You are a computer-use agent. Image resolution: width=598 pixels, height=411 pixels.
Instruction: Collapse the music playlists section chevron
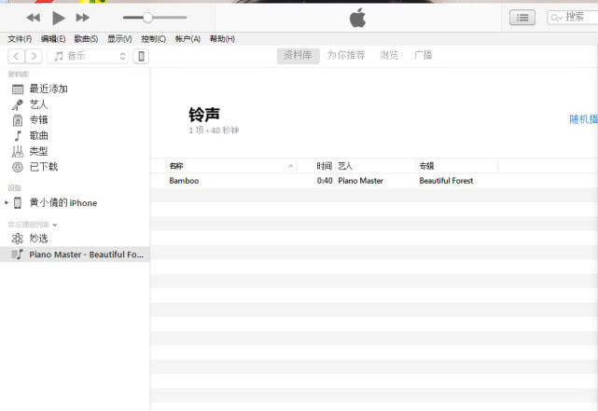(x=55, y=225)
